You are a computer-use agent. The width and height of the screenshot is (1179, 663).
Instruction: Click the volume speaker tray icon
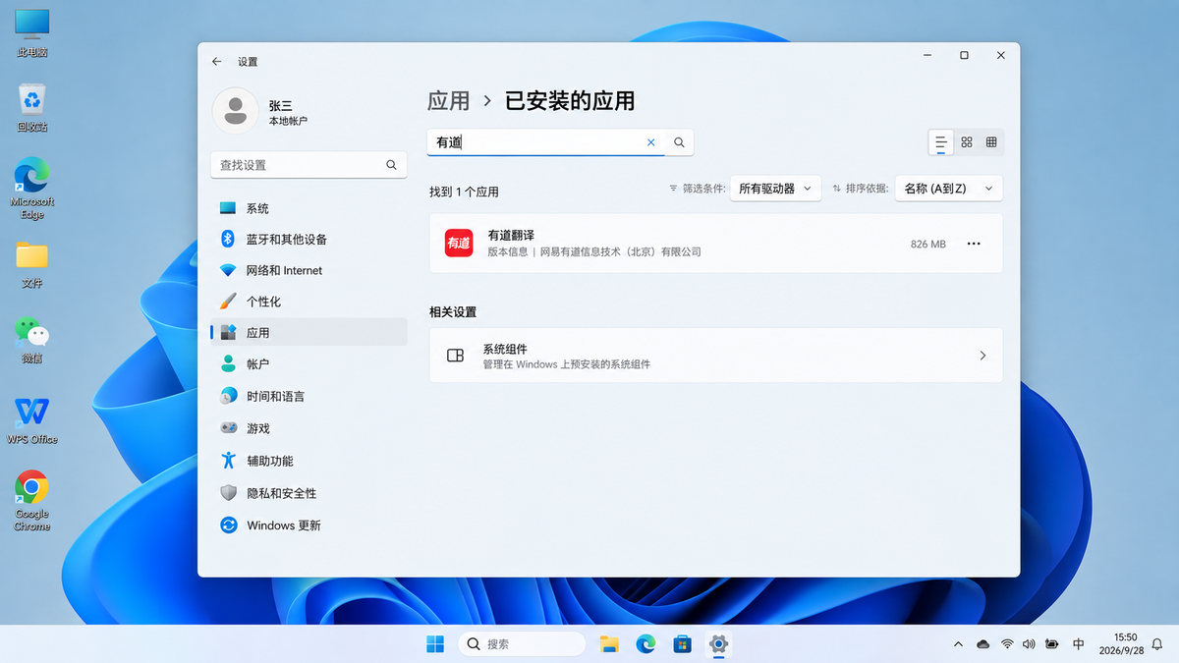point(1029,644)
